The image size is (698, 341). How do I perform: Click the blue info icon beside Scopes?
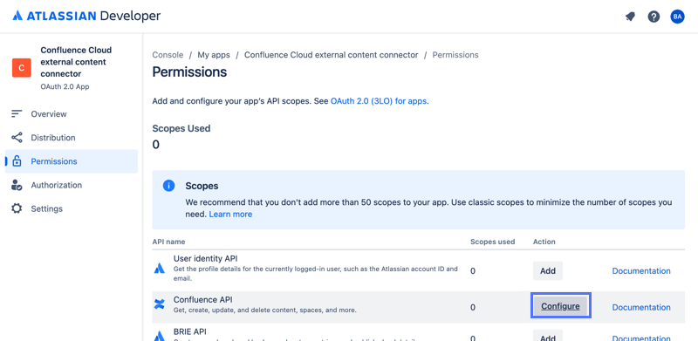point(168,186)
